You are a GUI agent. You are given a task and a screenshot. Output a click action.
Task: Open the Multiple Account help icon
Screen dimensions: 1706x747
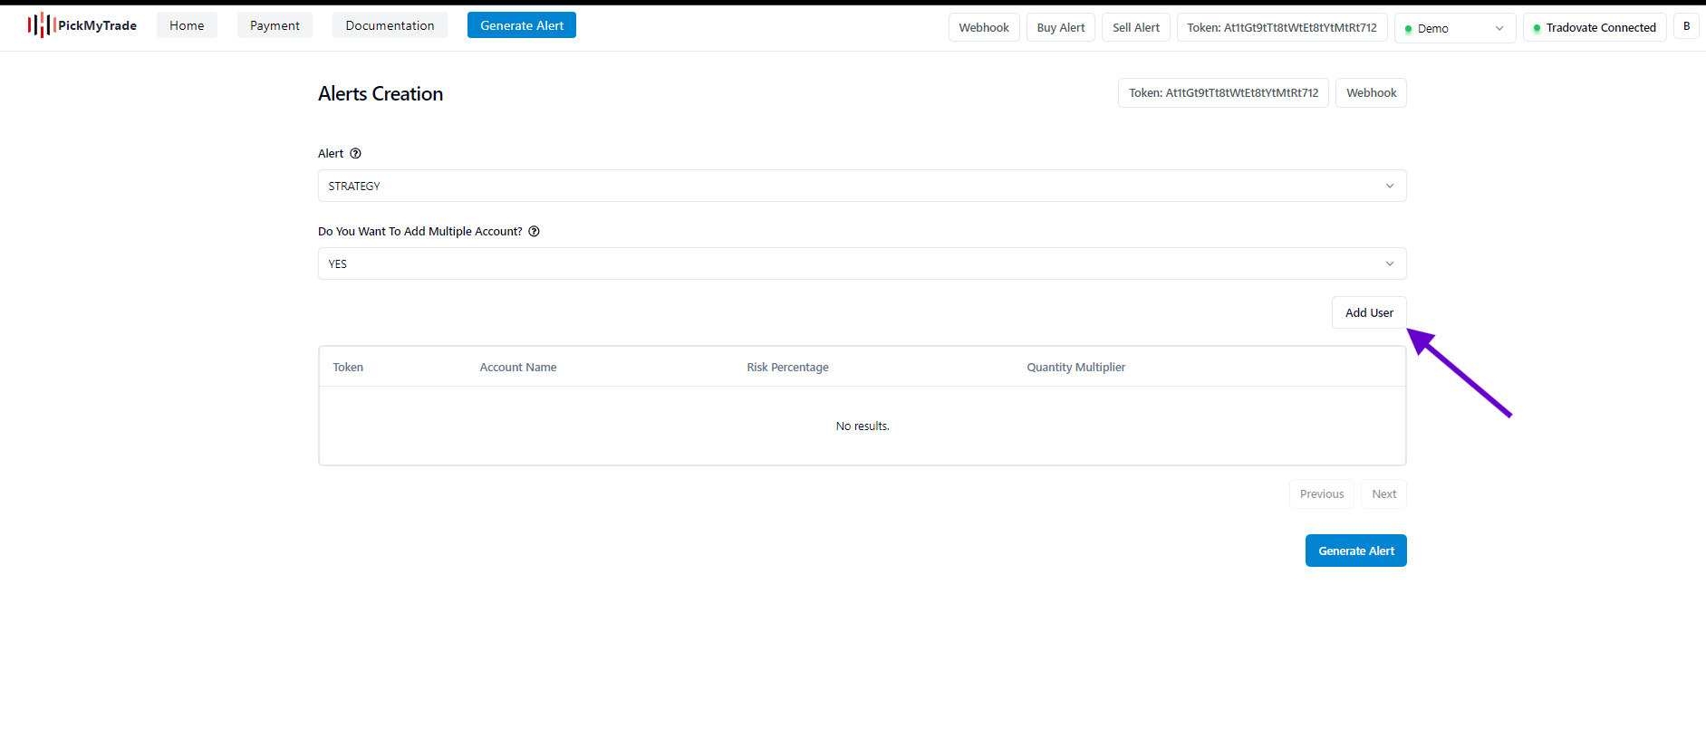coord(534,232)
